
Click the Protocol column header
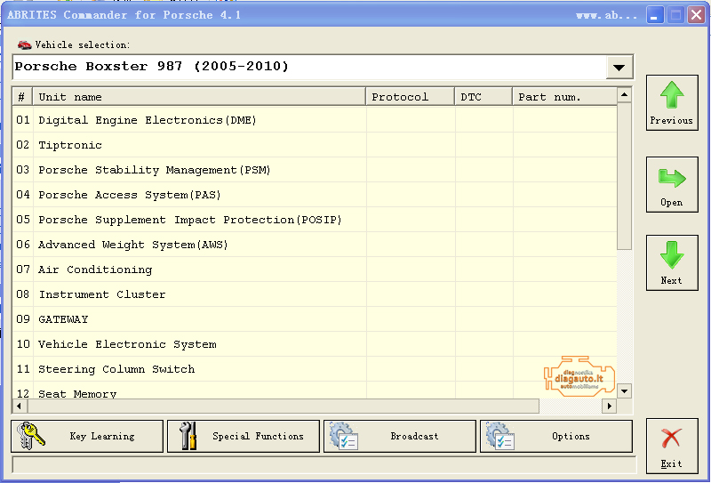point(410,97)
